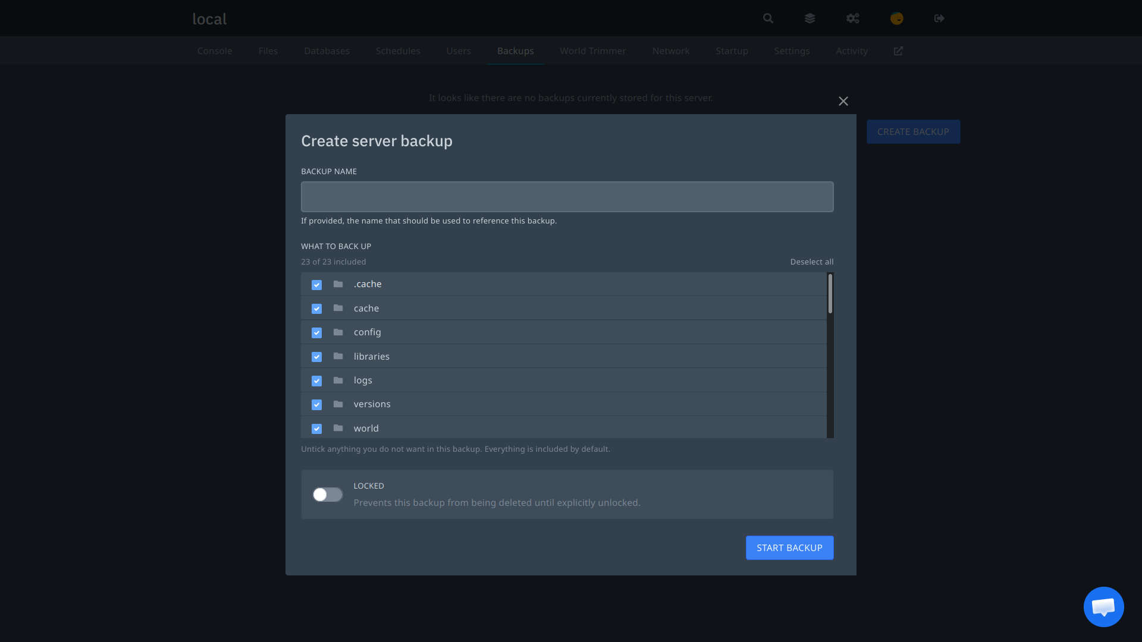
Task: Click the folder icon beside config
Action: pyautogui.click(x=338, y=332)
